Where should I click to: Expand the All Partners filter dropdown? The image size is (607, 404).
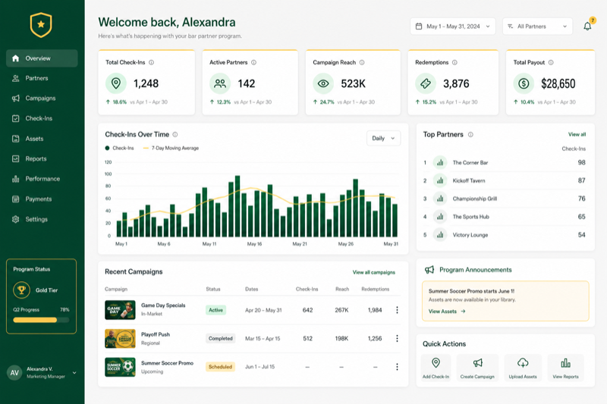pyautogui.click(x=537, y=27)
